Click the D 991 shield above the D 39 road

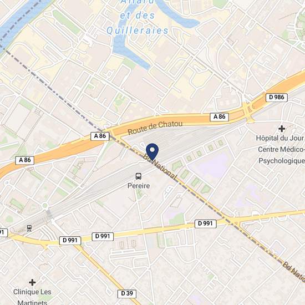[x=70, y=241]
